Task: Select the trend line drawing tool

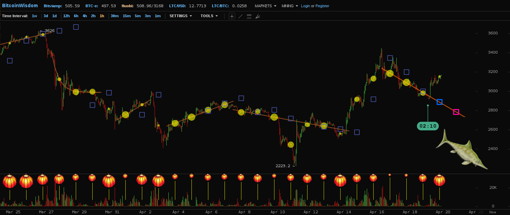Action: (x=240, y=16)
